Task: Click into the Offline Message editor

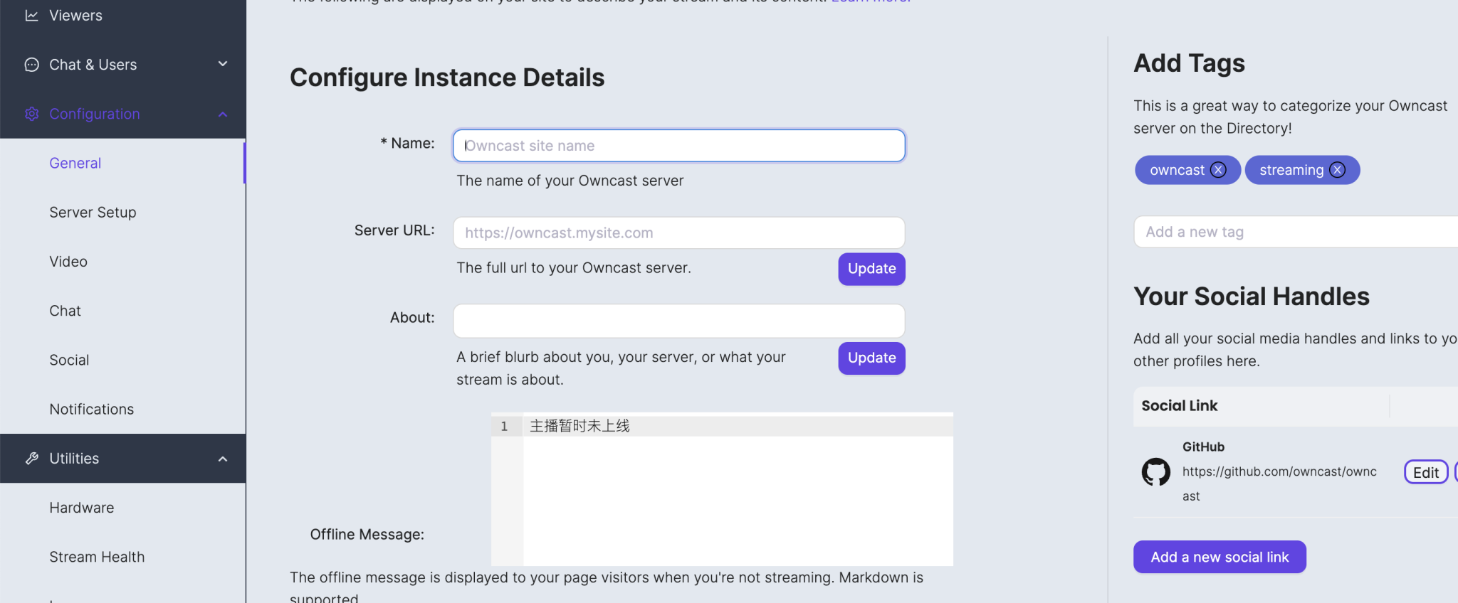Action: [737, 498]
